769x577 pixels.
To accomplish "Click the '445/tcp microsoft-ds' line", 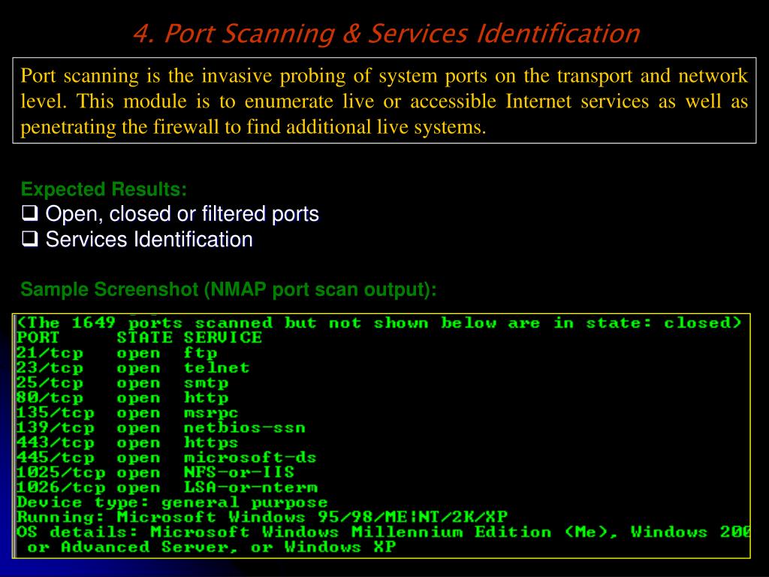I will (x=166, y=458).
